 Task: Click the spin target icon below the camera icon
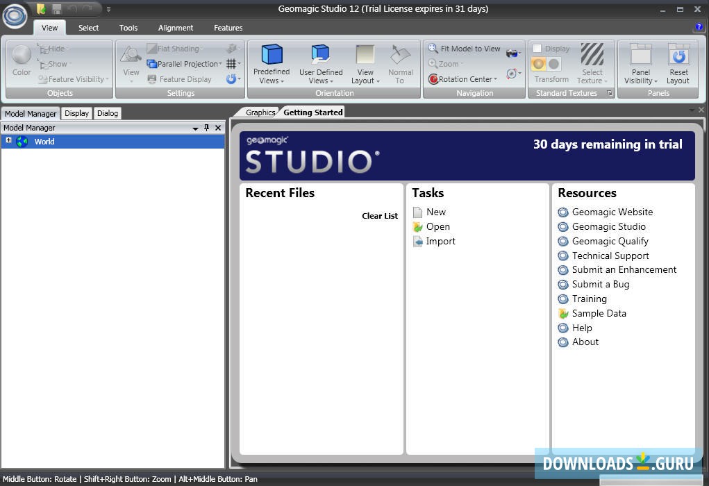[513, 73]
